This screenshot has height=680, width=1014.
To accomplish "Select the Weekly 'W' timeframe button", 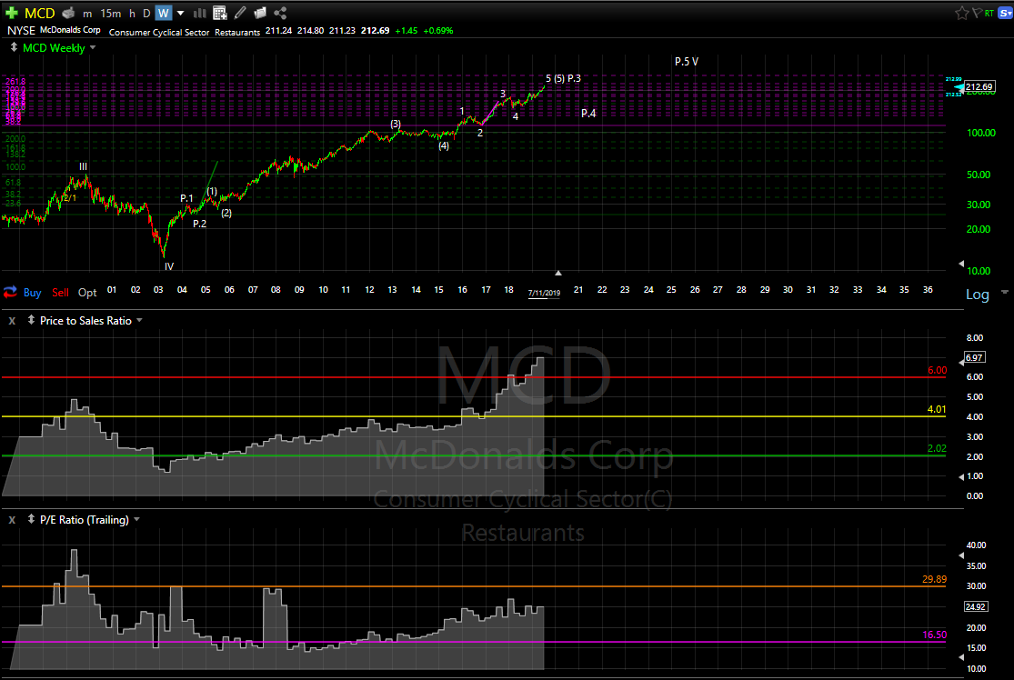I will (x=164, y=13).
